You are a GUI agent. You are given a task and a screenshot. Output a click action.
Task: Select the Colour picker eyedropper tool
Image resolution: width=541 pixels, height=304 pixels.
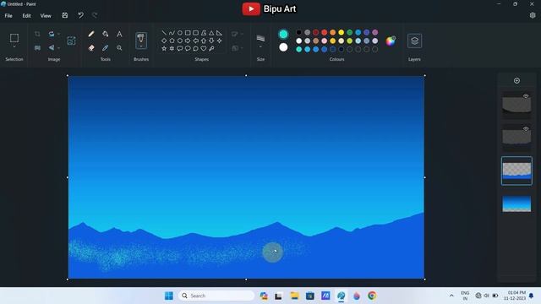105,48
